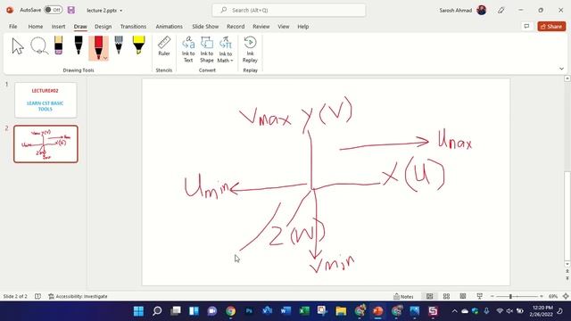Click the Search box
This screenshot has width=571, height=321.
289,10
